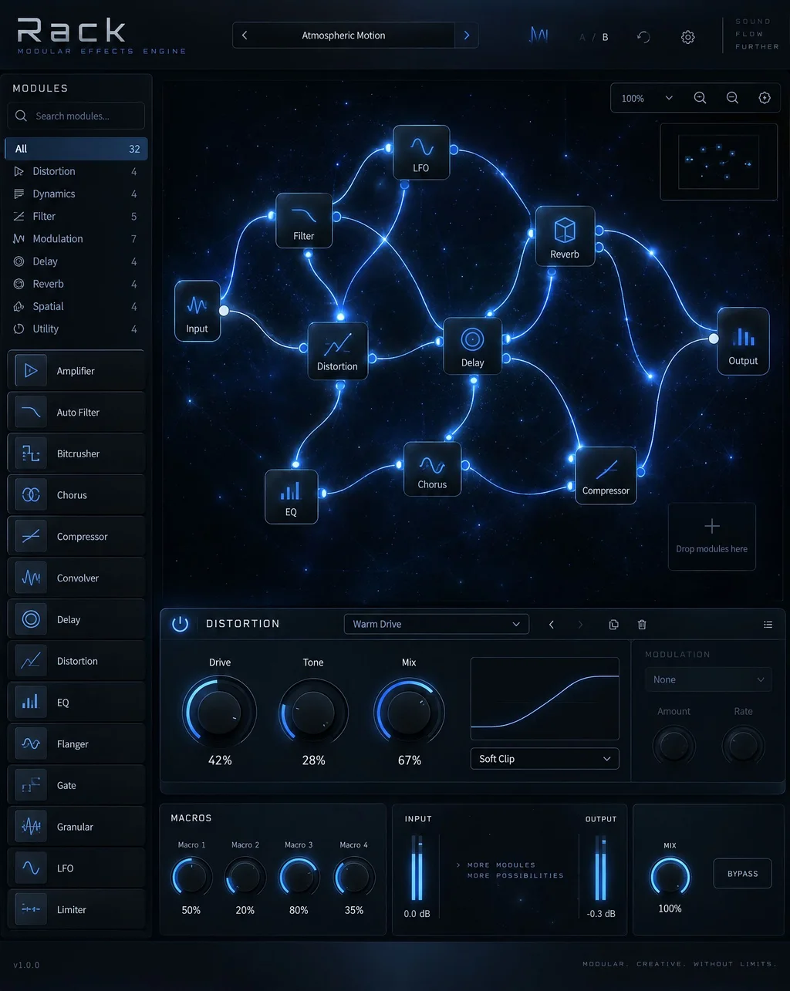Click the Drive knob at 42%
The image size is (790, 991).
click(220, 712)
